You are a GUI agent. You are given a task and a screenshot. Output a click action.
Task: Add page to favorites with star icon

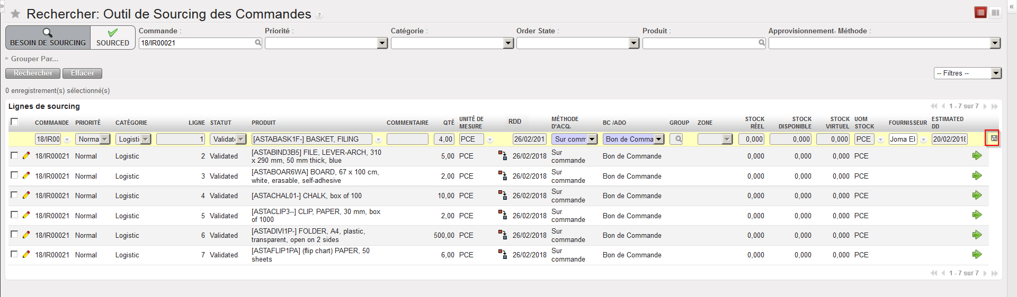point(15,14)
